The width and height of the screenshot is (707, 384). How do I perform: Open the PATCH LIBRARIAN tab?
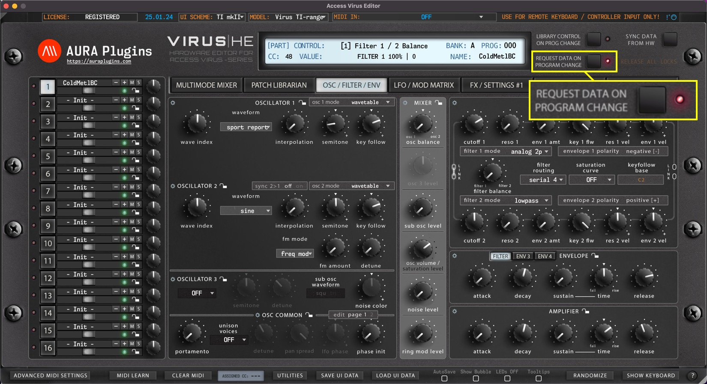click(x=279, y=85)
